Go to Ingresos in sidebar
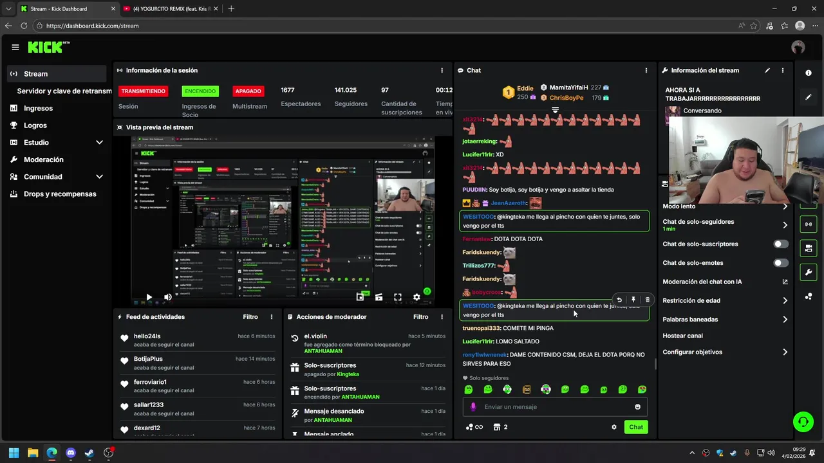 [x=38, y=108]
